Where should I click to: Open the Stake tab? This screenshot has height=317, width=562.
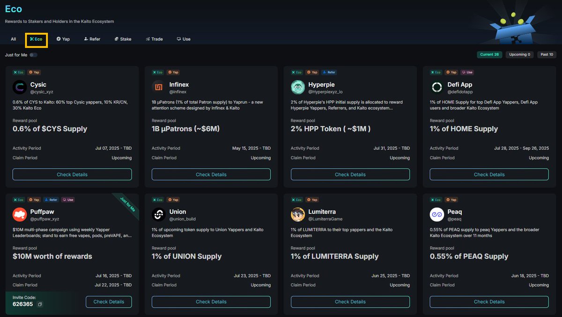point(123,39)
